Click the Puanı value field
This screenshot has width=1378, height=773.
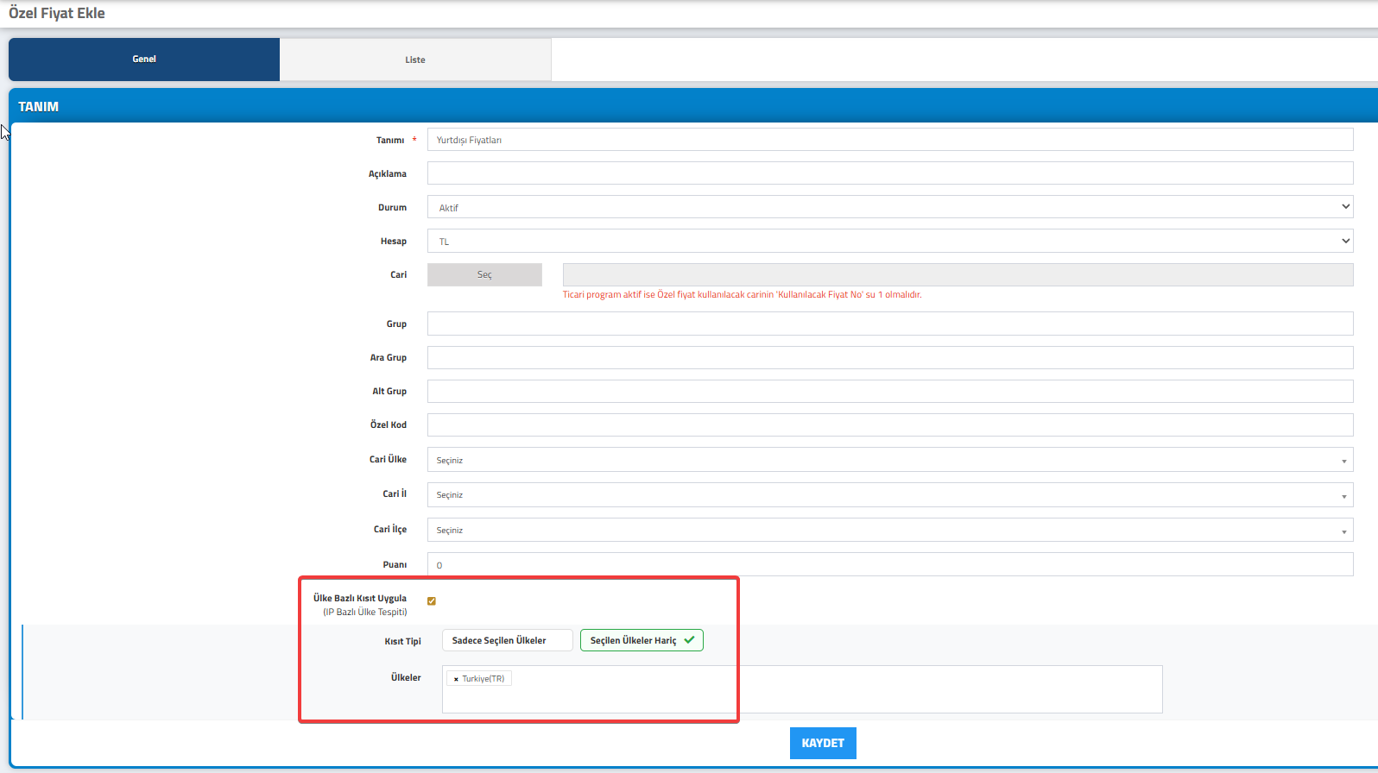coord(889,565)
